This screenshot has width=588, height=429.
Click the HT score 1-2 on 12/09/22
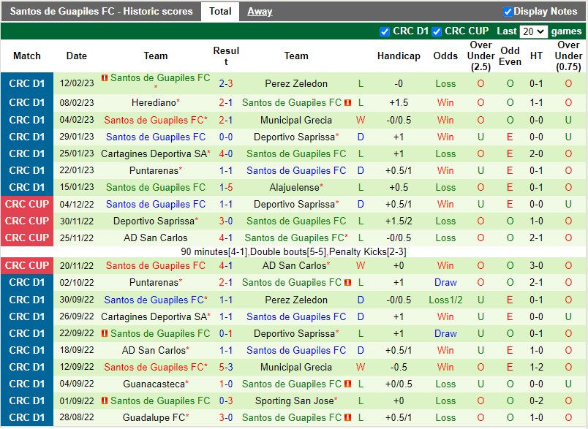click(536, 367)
